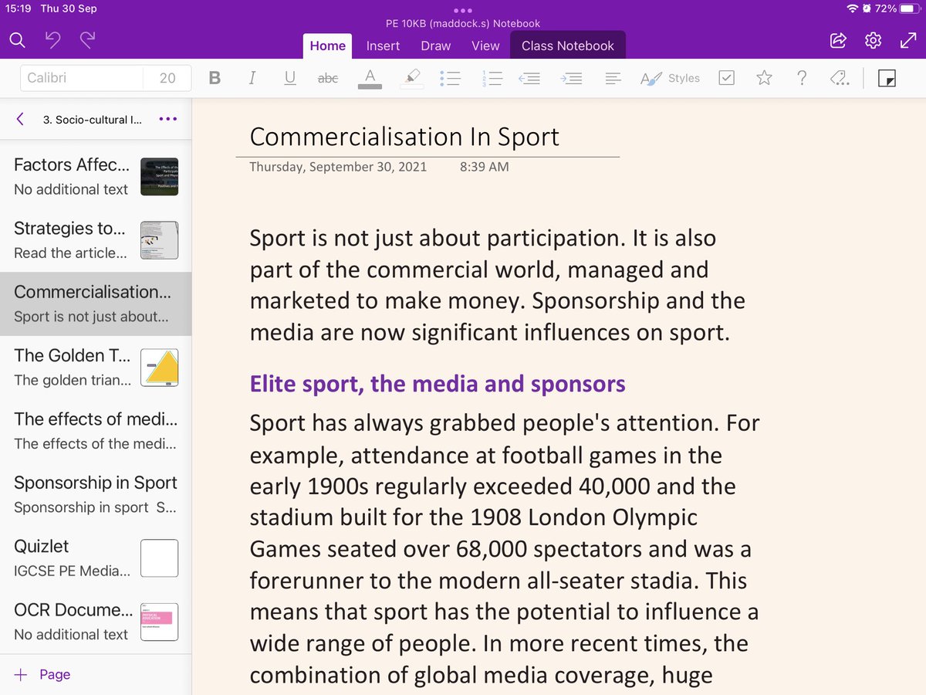Insert a Question tag
Image resolution: width=926 pixels, height=695 pixels.
(x=801, y=77)
